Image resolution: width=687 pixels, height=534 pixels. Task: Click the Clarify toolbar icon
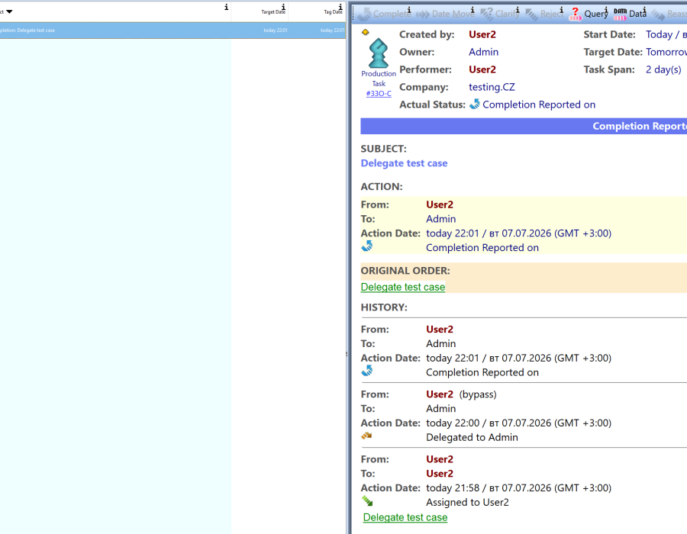click(x=486, y=14)
